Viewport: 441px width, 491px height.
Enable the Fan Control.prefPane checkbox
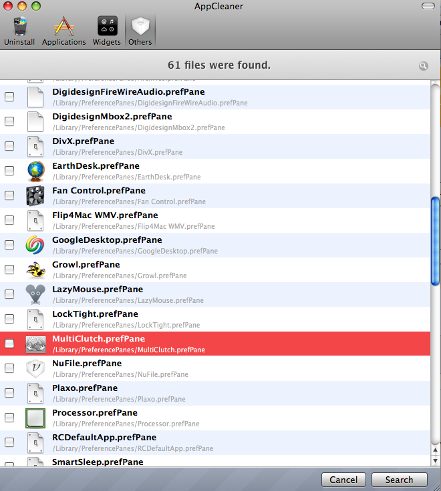coord(9,195)
